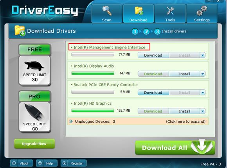Click the About info icon

point(14,163)
